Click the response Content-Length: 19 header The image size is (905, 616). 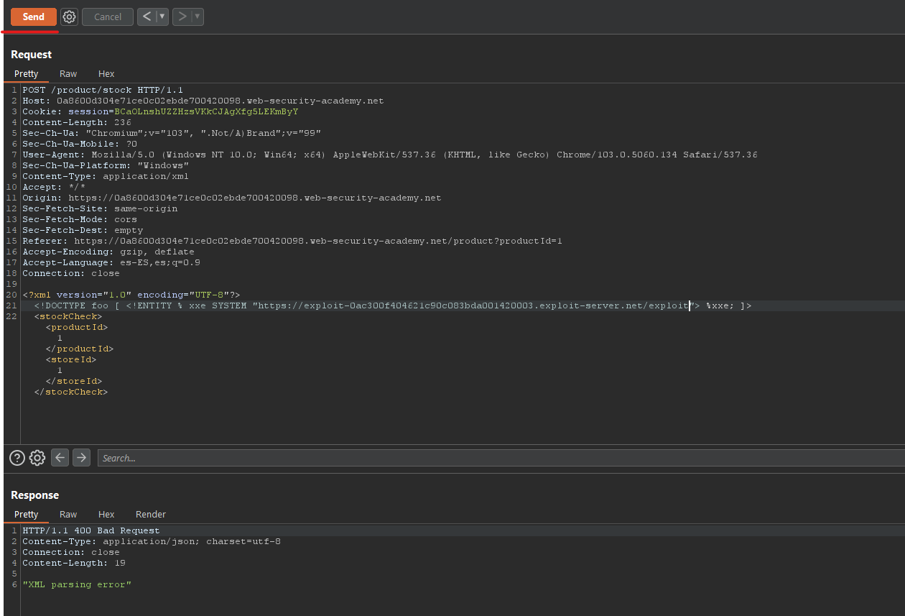point(74,563)
